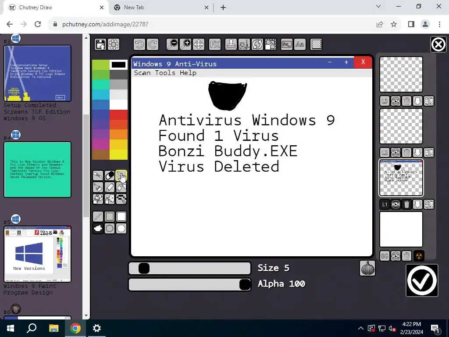Click the Size slider handle
The width and height of the screenshot is (449, 337).
144,269
